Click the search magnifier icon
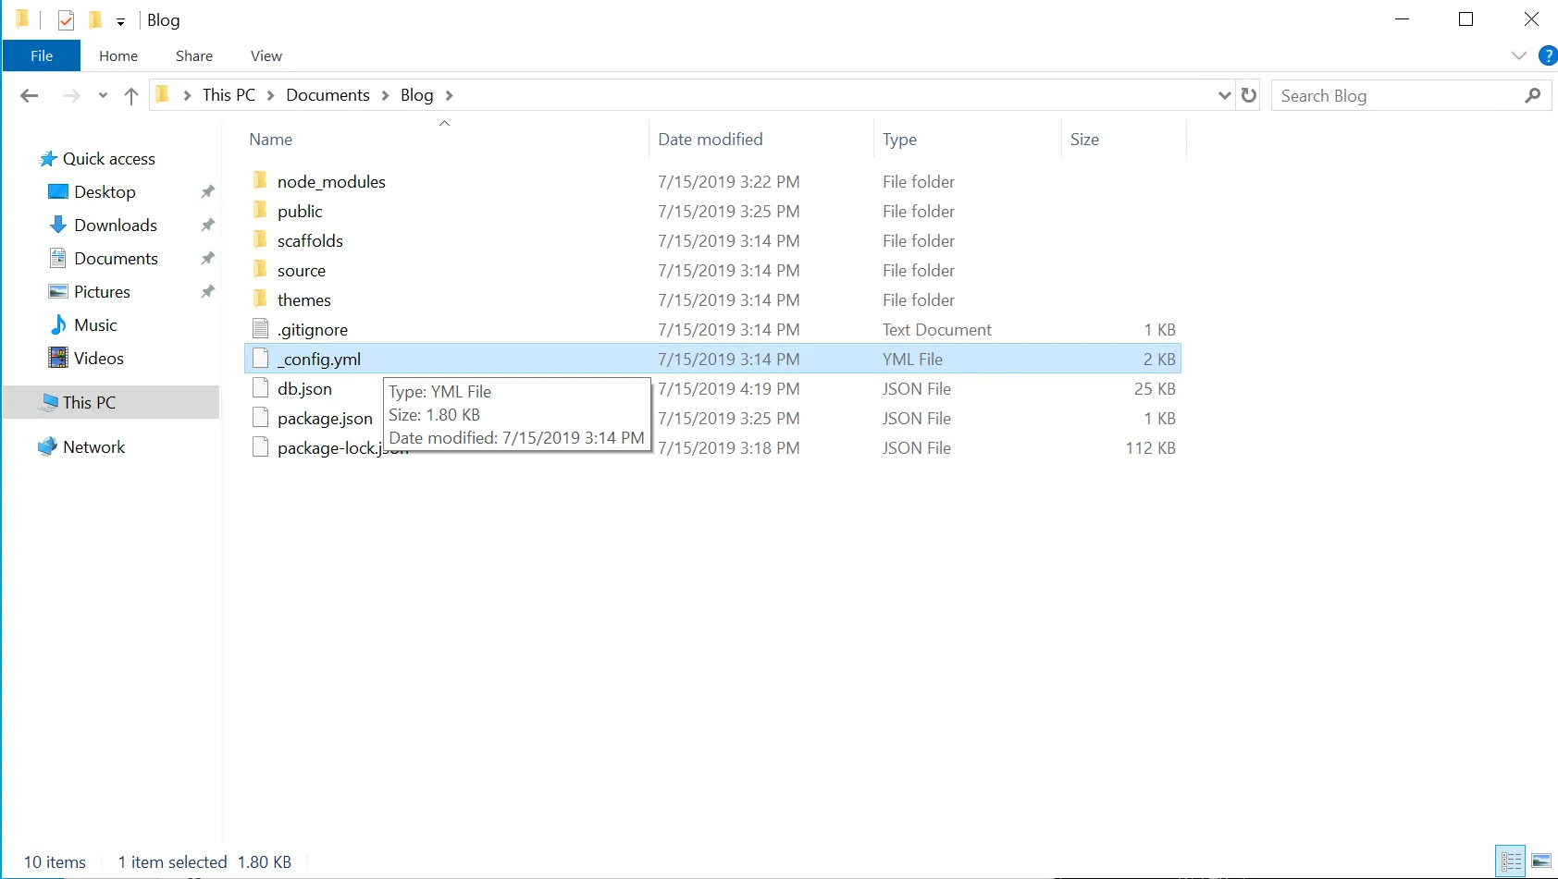Screen dimensions: 1558x879 1532,95
